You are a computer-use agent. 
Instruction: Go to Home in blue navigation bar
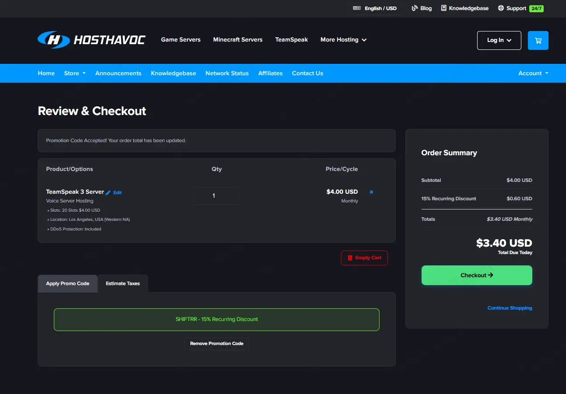point(46,73)
